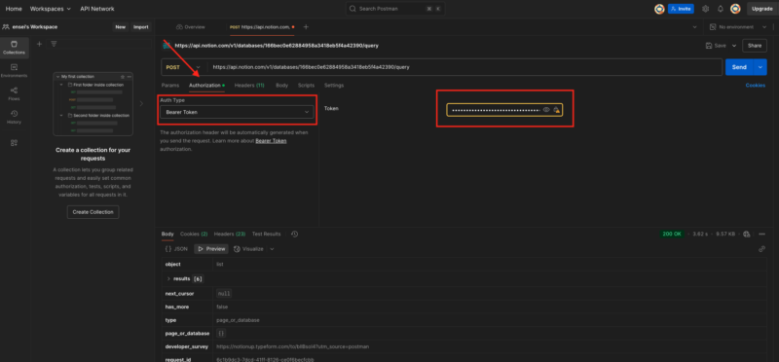779x362 pixels.
Task: Open response history clock icon
Action: click(x=295, y=234)
